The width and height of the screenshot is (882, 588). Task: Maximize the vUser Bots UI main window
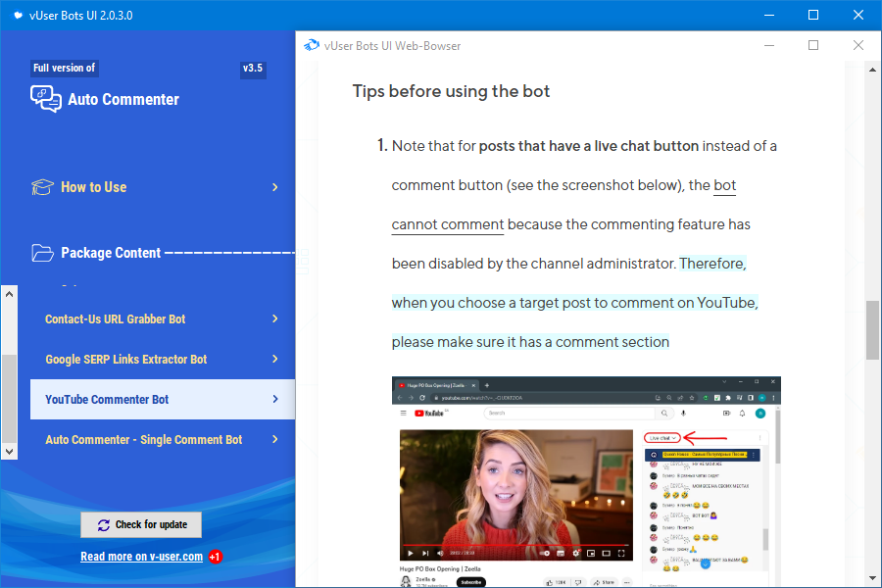(813, 16)
